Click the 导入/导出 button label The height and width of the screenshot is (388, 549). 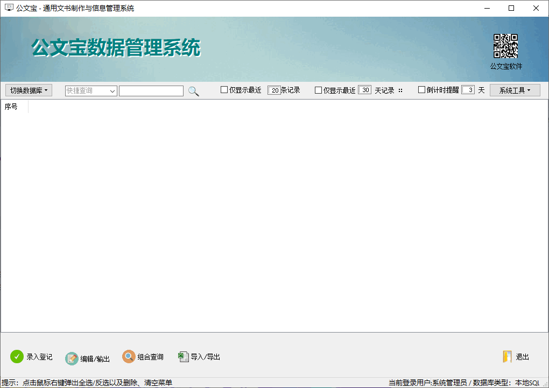(x=205, y=357)
